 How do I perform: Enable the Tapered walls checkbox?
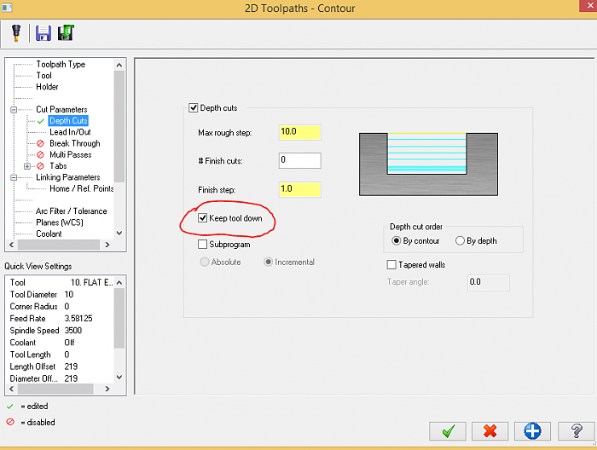click(391, 265)
